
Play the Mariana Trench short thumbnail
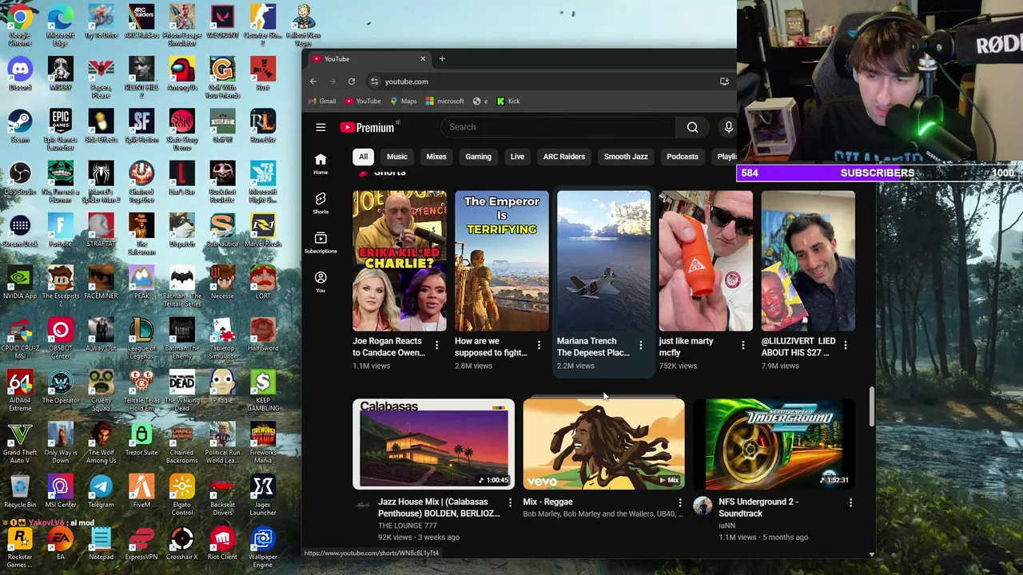tap(603, 260)
